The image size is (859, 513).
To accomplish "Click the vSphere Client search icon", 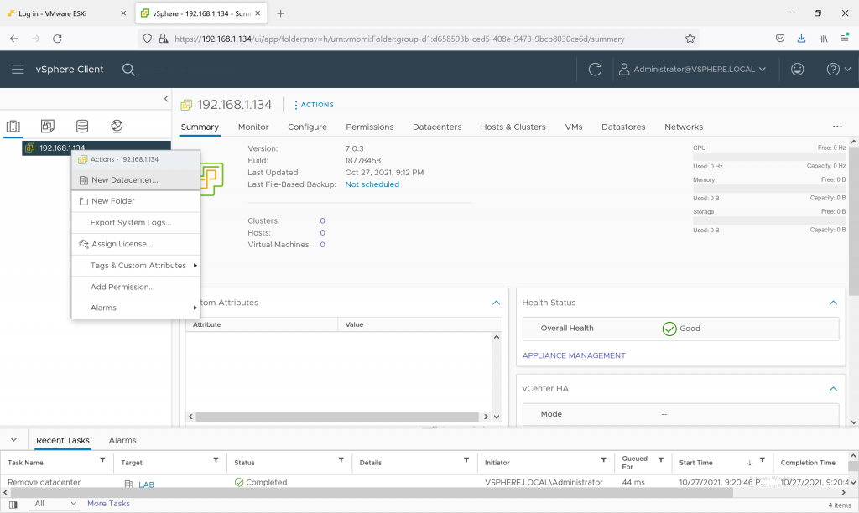I will point(128,70).
